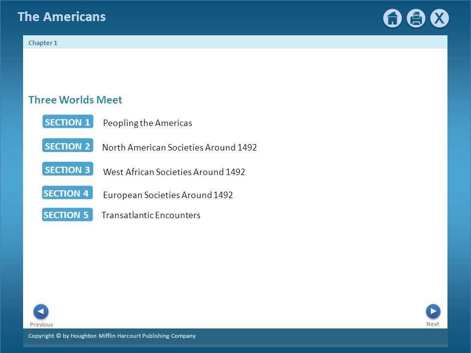Open the SECTION 3 button

click(68, 169)
